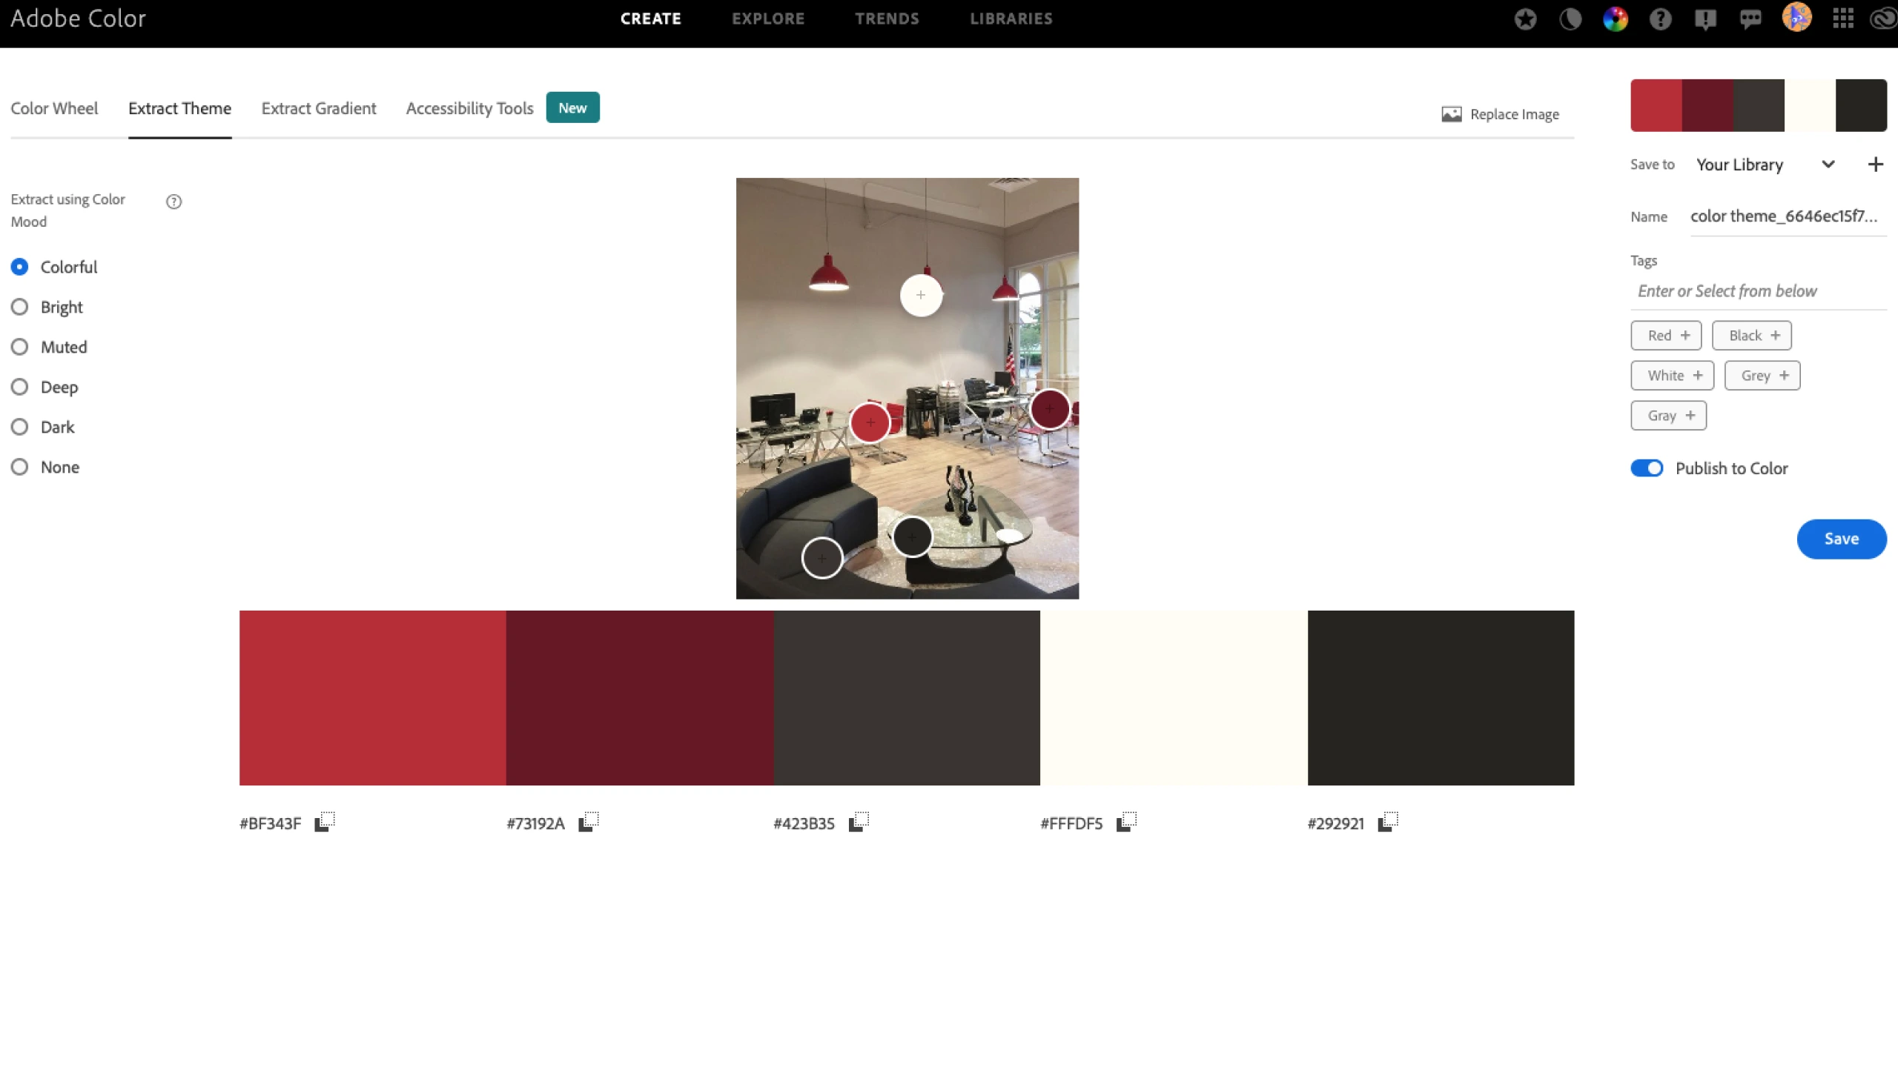
Task: Click the Adobe Color home icon
Action: click(x=77, y=19)
